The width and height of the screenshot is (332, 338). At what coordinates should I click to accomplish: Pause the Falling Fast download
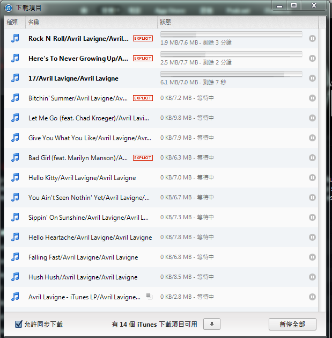[x=312, y=257]
